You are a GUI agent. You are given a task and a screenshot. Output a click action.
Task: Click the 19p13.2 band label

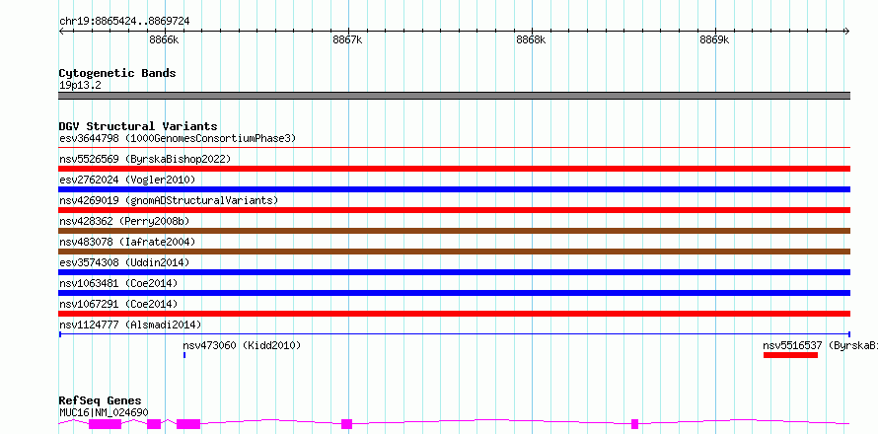(80, 86)
